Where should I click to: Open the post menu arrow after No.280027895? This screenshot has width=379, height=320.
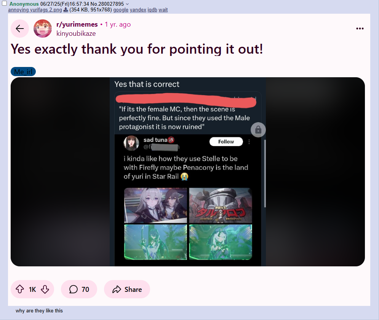pos(127,4)
